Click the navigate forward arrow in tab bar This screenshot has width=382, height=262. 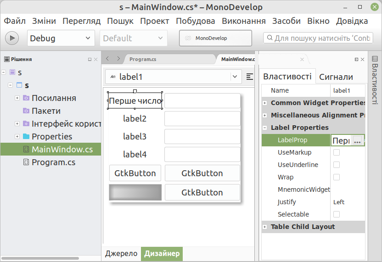point(118,59)
